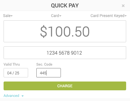Screen dimensions: 130x101
Task: Click the Sec. Code label
Action: (x=44, y=64)
